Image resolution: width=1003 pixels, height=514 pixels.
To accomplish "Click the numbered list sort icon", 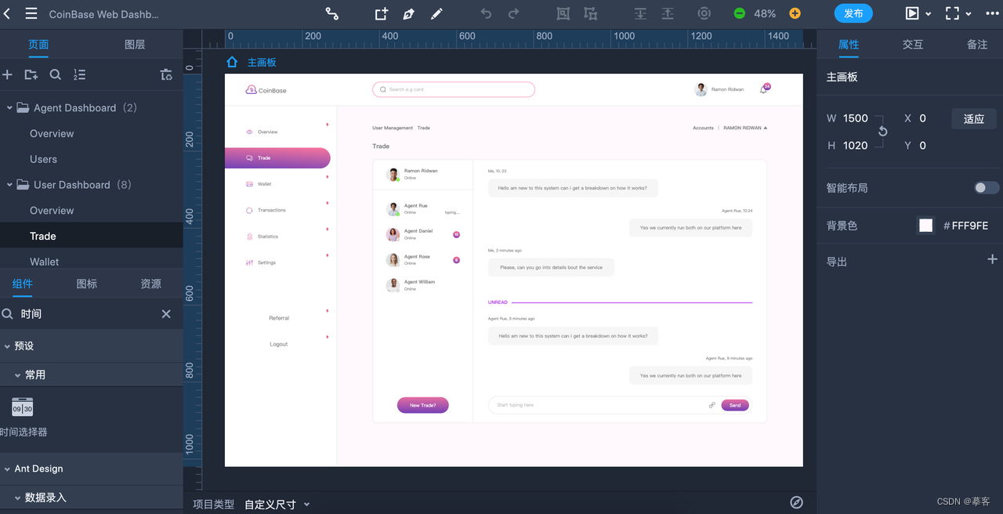I will coord(79,74).
